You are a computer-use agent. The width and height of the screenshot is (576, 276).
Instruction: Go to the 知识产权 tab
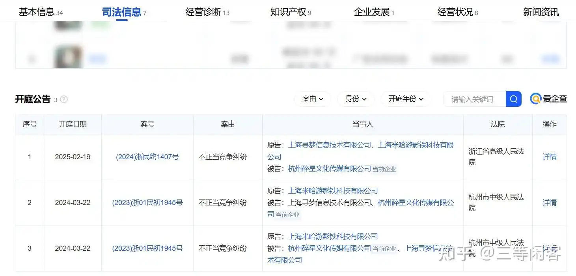[x=291, y=12]
